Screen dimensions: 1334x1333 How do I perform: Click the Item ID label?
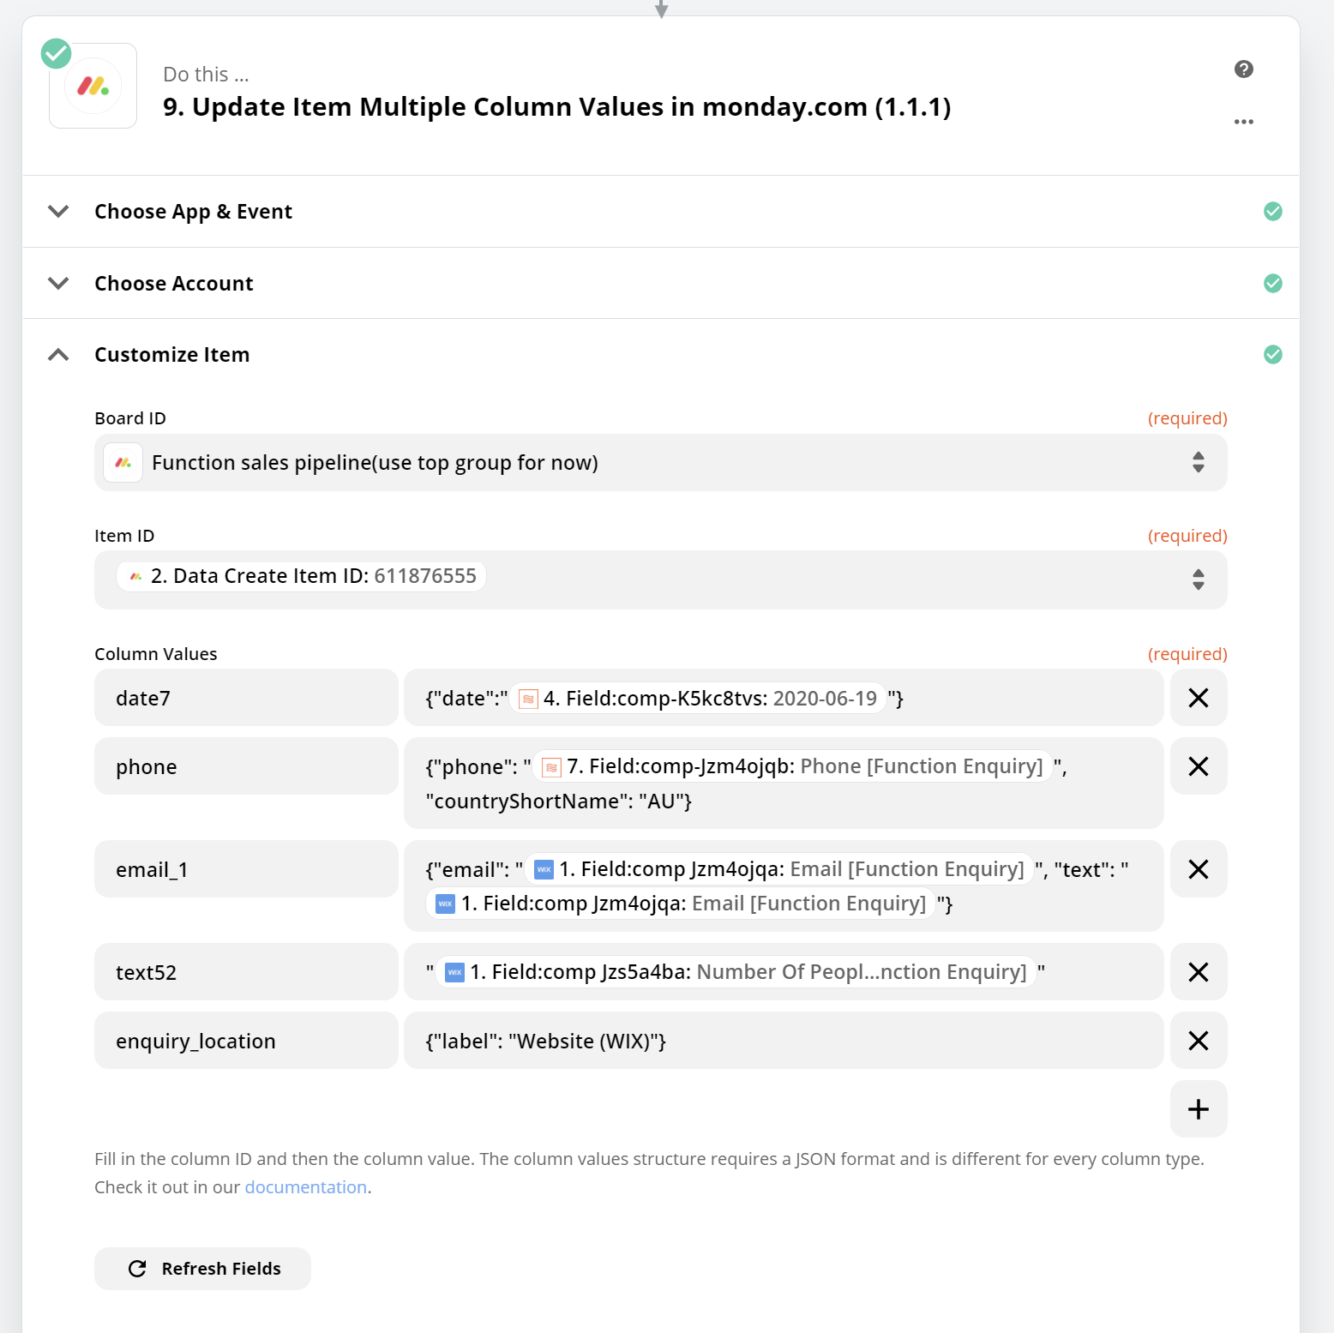tap(124, 536)
